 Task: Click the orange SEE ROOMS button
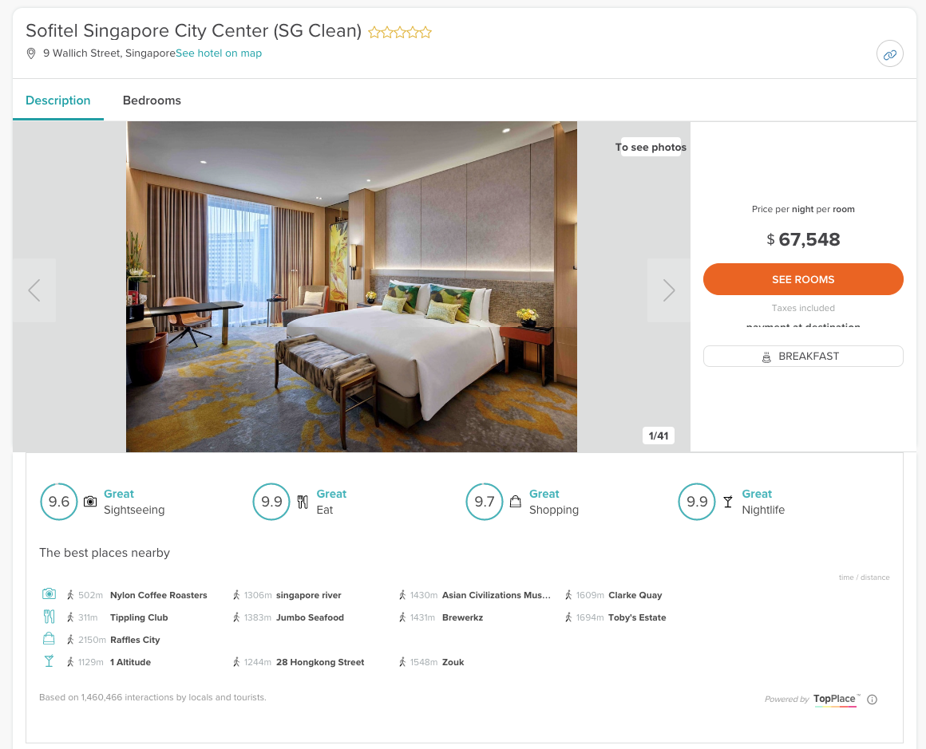(803, 279)
